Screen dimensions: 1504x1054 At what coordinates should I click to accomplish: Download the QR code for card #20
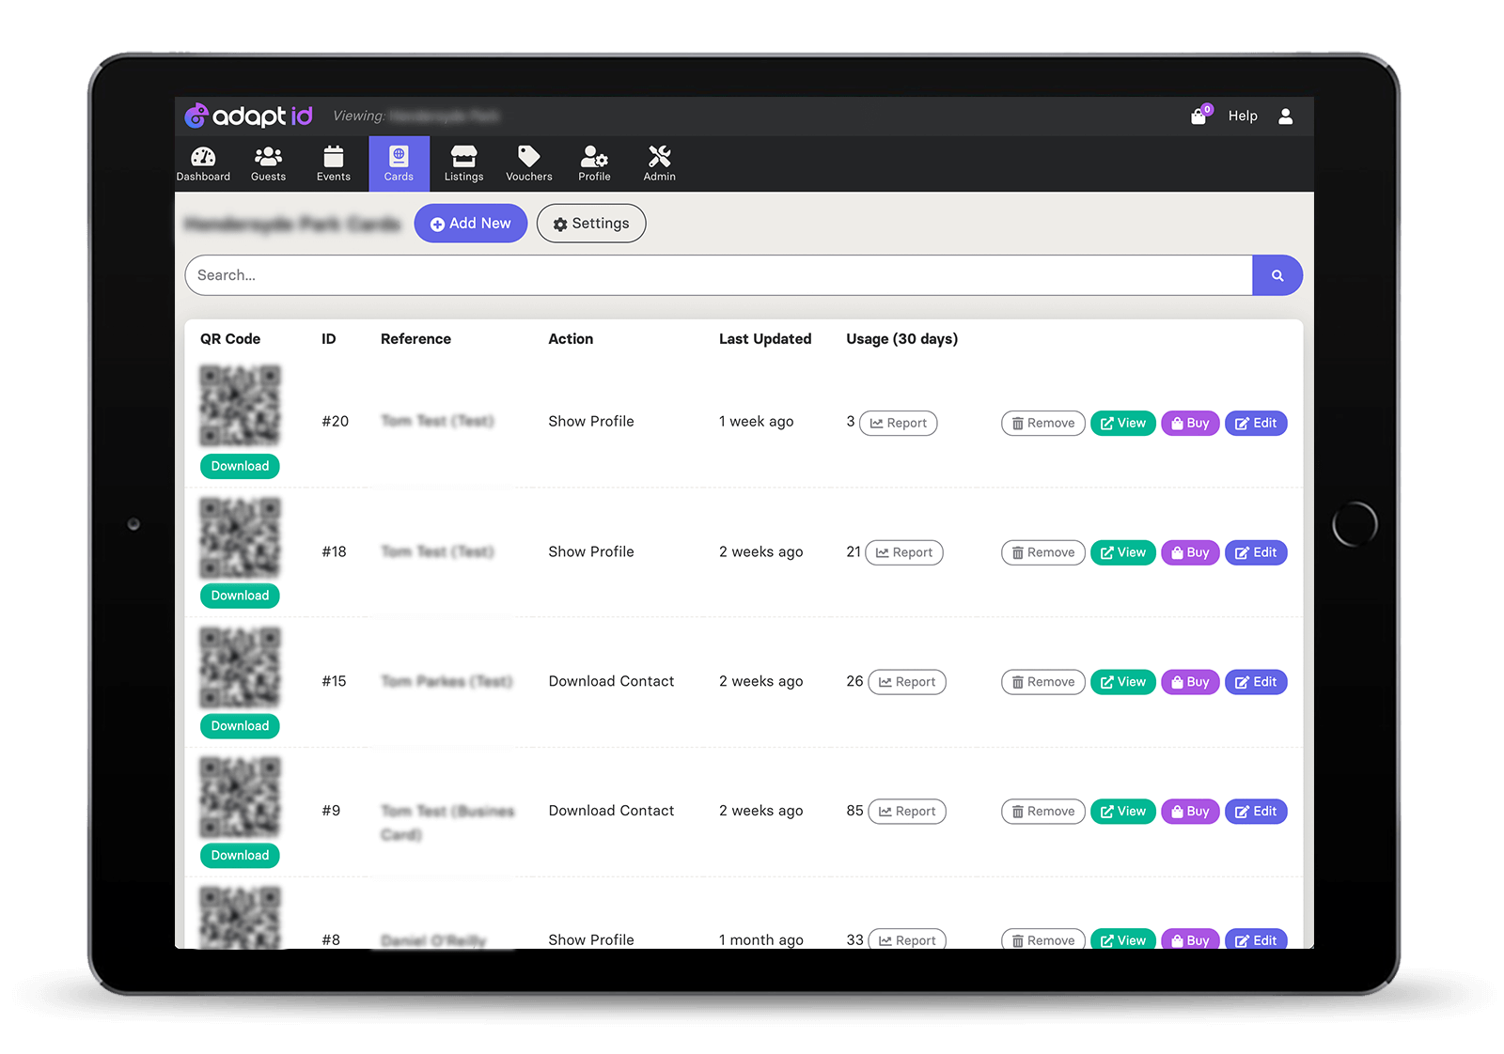pos(240,466)
